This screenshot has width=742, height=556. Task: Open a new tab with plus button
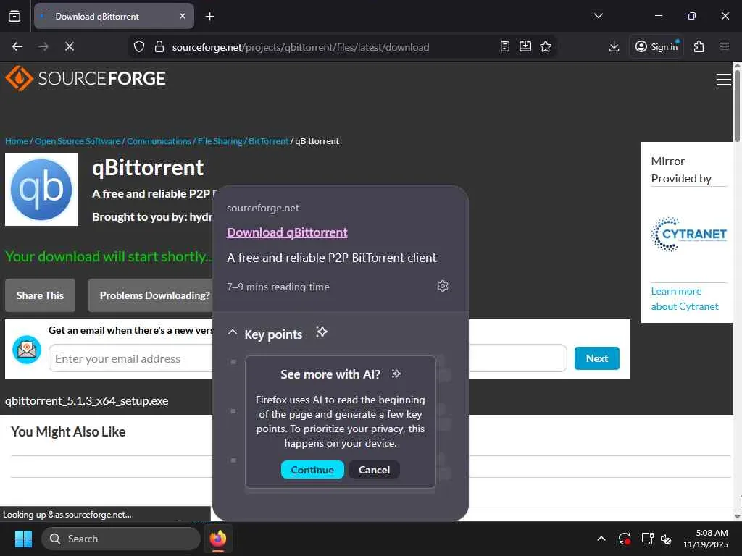point(209,17)
